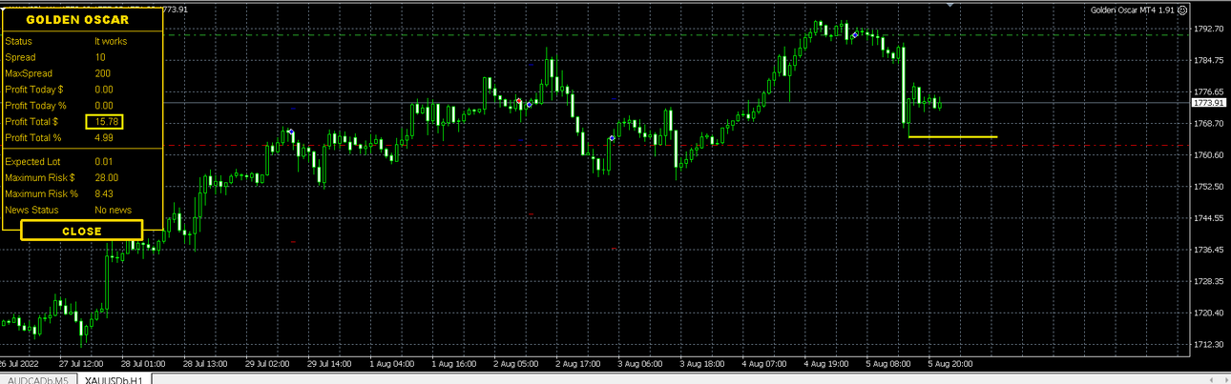This screenshot has height=384, width=1231.
Task: Click the smiley face expert advisor icon
Action: point(1182,10)
